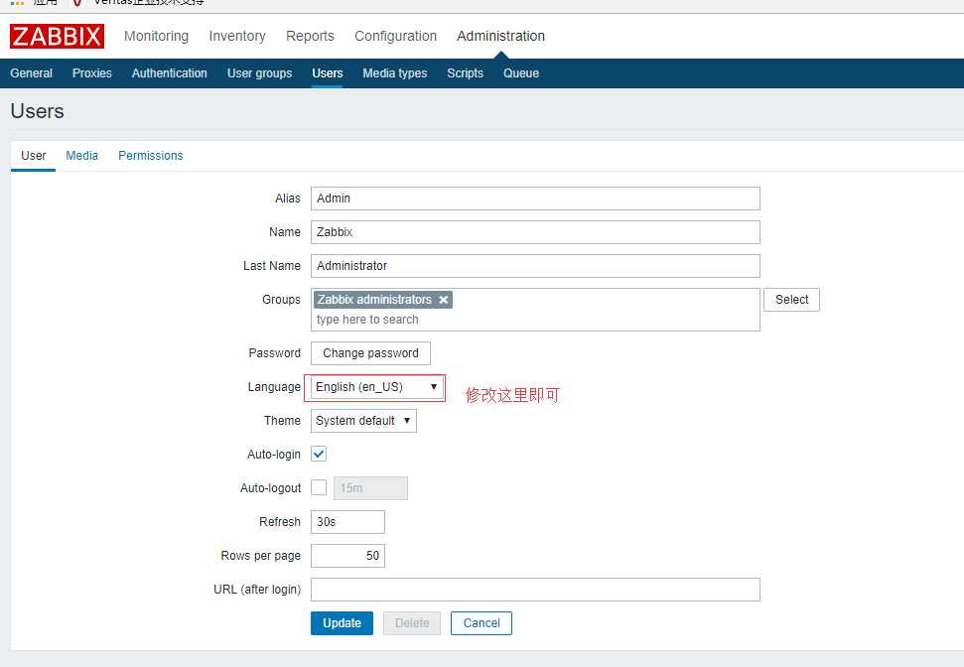Switch to the Media tab
This screenshot has width=964, height=667.
(81, 156)
